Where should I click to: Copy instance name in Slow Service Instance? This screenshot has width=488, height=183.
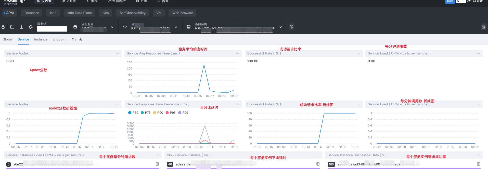point(318,164)
